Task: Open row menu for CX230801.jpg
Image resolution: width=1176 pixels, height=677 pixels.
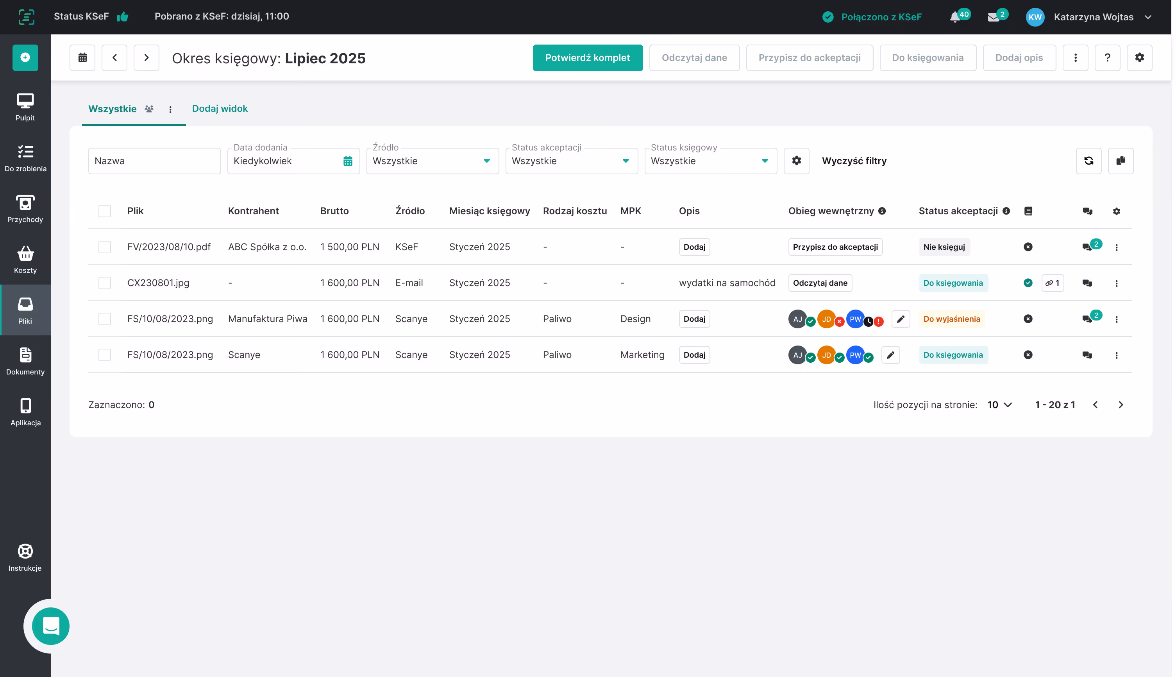Action: pos(1116,283)
